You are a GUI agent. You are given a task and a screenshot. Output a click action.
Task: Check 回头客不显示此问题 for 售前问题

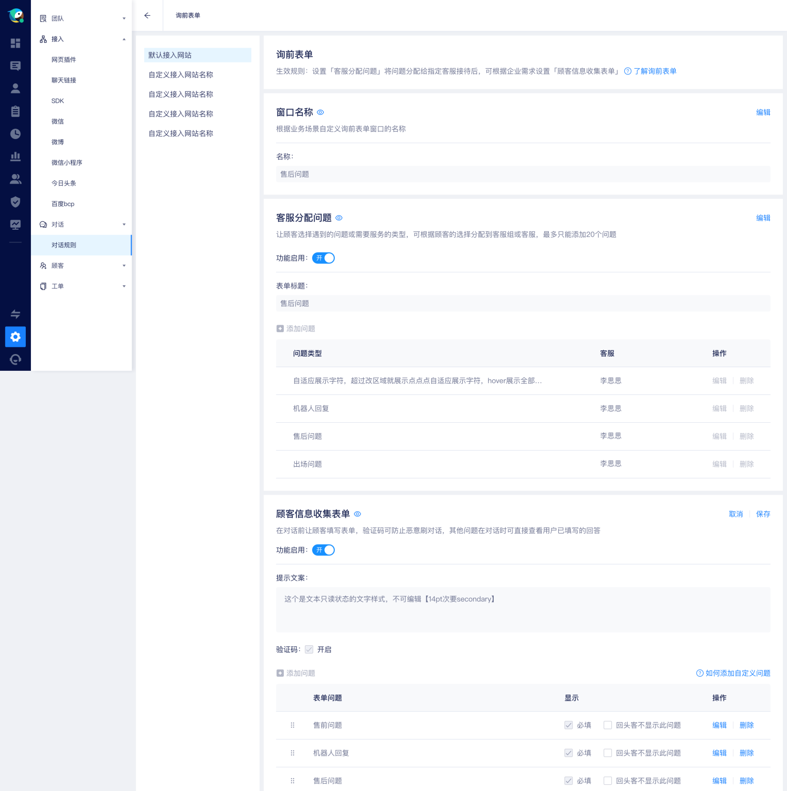[x=608, y=725]
